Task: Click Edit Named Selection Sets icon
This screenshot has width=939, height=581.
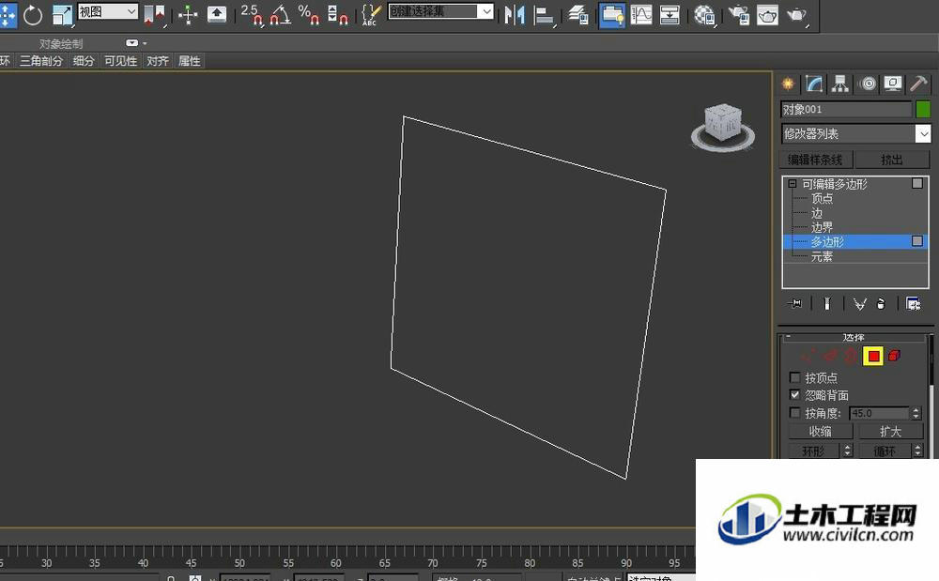Action: coord(371,14)
